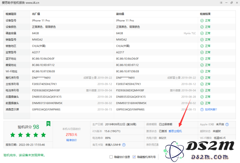Select factory LCD serial G9P9334Q0JYJMPM6S
The height and width of the screenshot is (163, 240).
pos(46,110)
